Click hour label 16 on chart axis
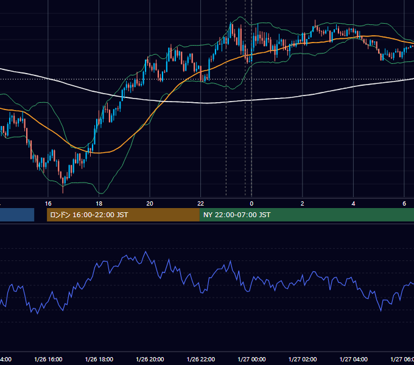This screenshot has height=365, width=414. [48, 204]
